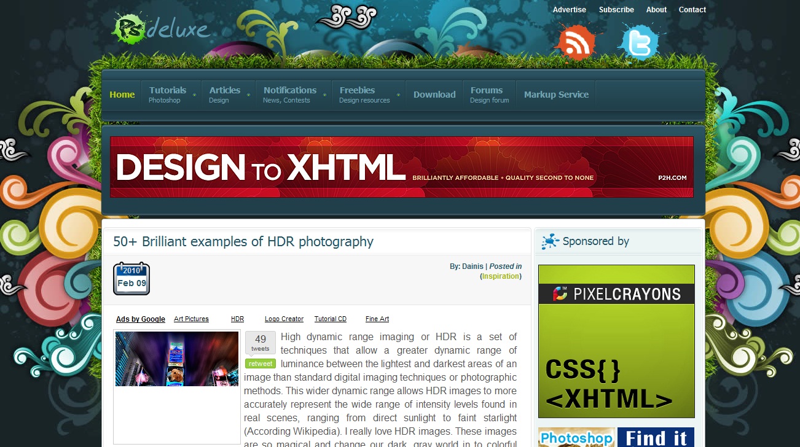Viewport: 800px width, 447px height.
Task: Open the Advertise link
Action: click(569, 10)
